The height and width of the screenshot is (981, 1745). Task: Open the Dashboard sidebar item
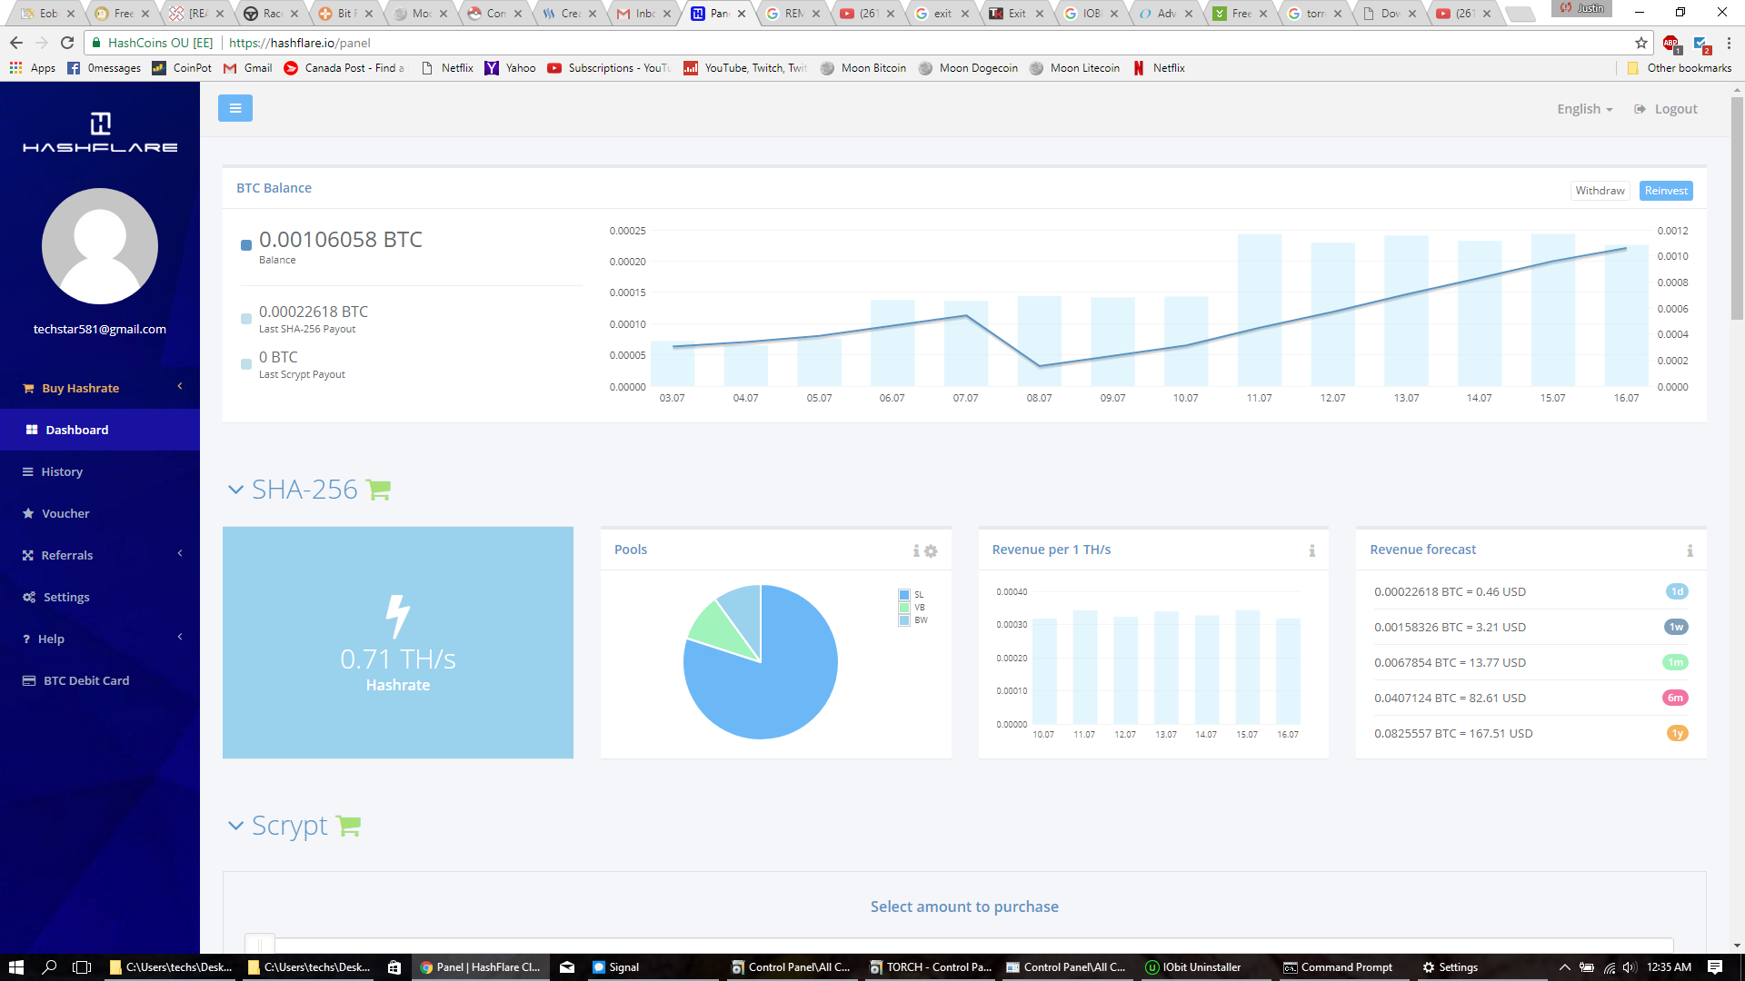[x=100, y=430]
